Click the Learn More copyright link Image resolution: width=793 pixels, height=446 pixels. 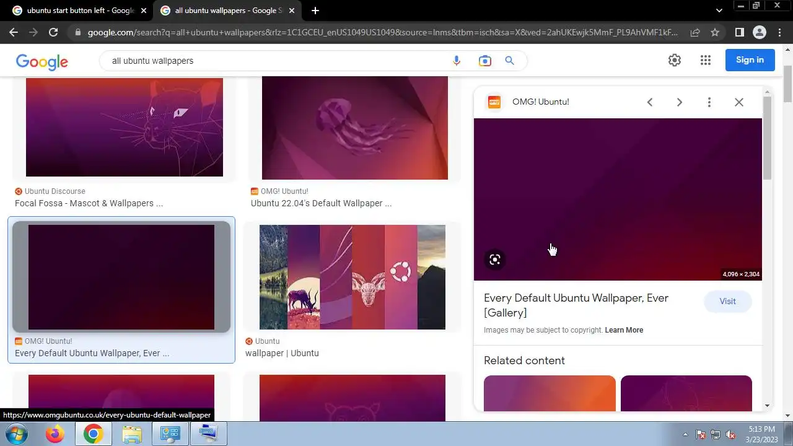pos(624,330)
